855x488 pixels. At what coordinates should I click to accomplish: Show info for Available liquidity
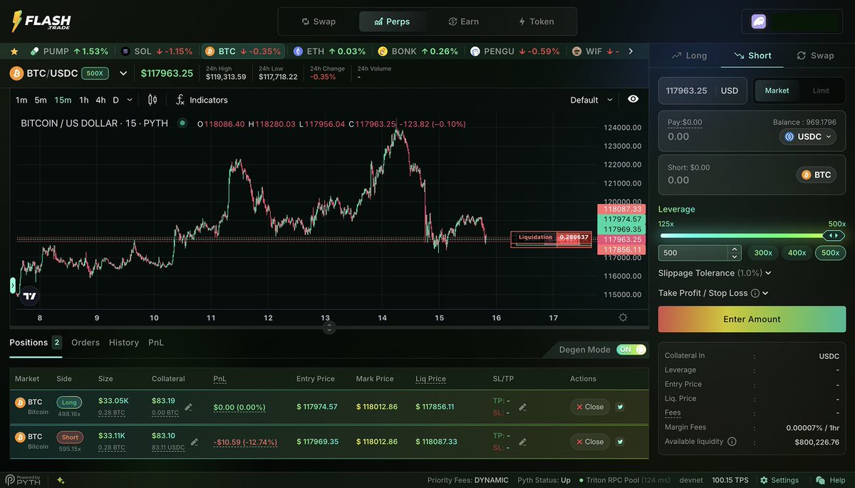732,442
